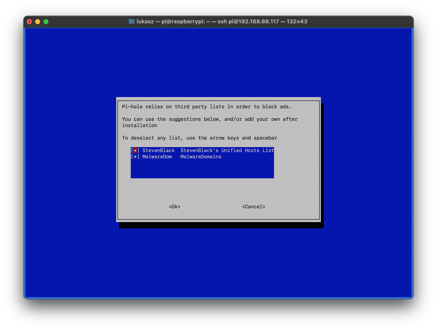The height and width of the screenshot is (330, 437).
Task: Click the MalwareDom list name
Action: tap(157, 157)
